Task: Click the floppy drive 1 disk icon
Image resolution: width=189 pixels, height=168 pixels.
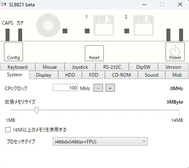Action: pos(104,25)
